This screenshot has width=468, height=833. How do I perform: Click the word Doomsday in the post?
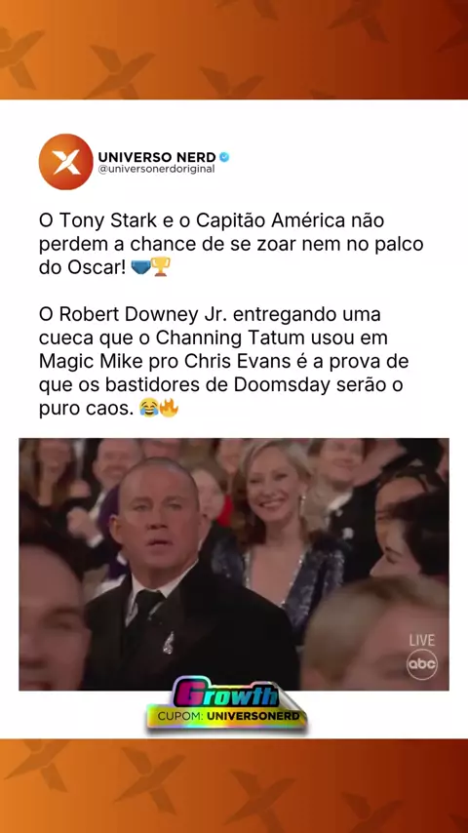coord(283,385)
